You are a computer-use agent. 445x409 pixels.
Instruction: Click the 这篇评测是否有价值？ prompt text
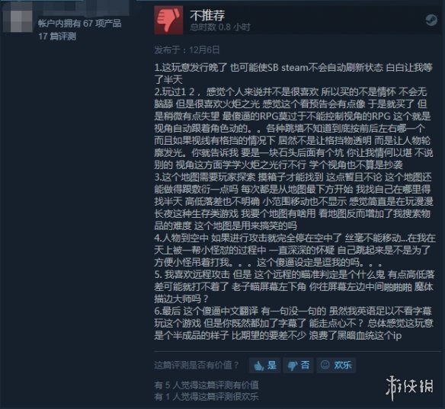(197, 365)
